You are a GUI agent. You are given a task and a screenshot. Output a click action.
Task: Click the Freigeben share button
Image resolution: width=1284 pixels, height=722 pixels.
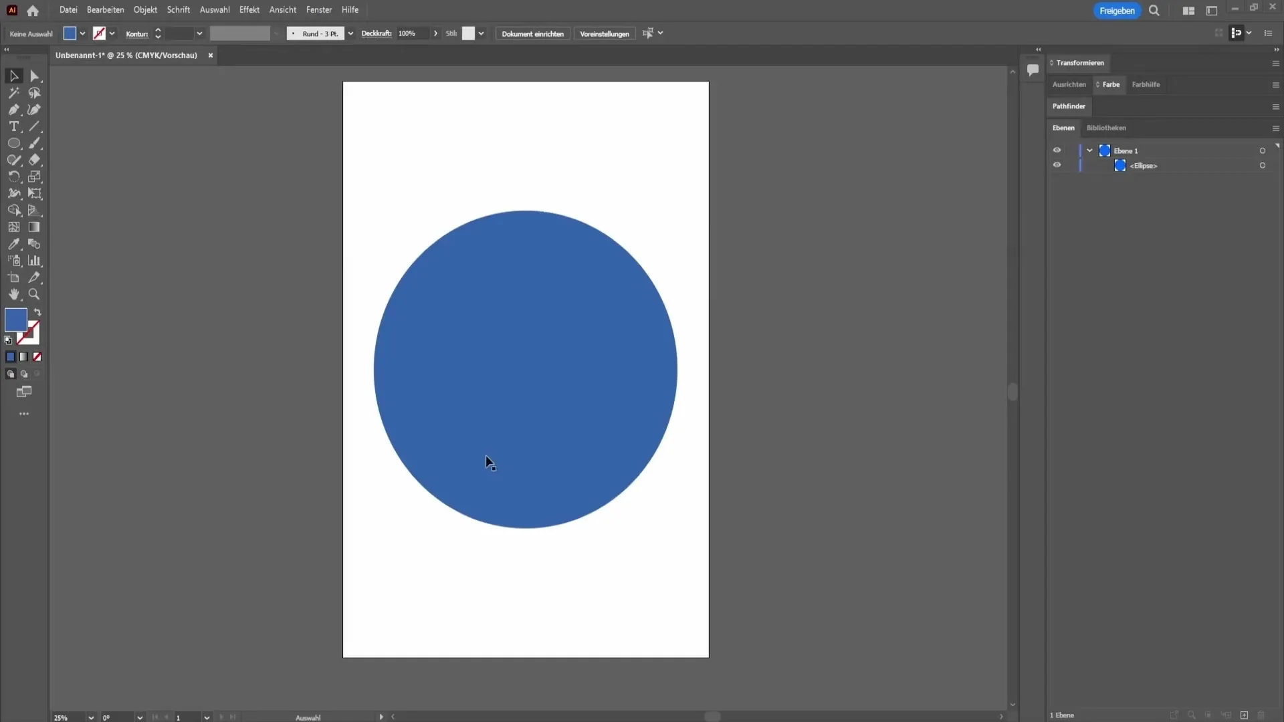pos(1117,11)
